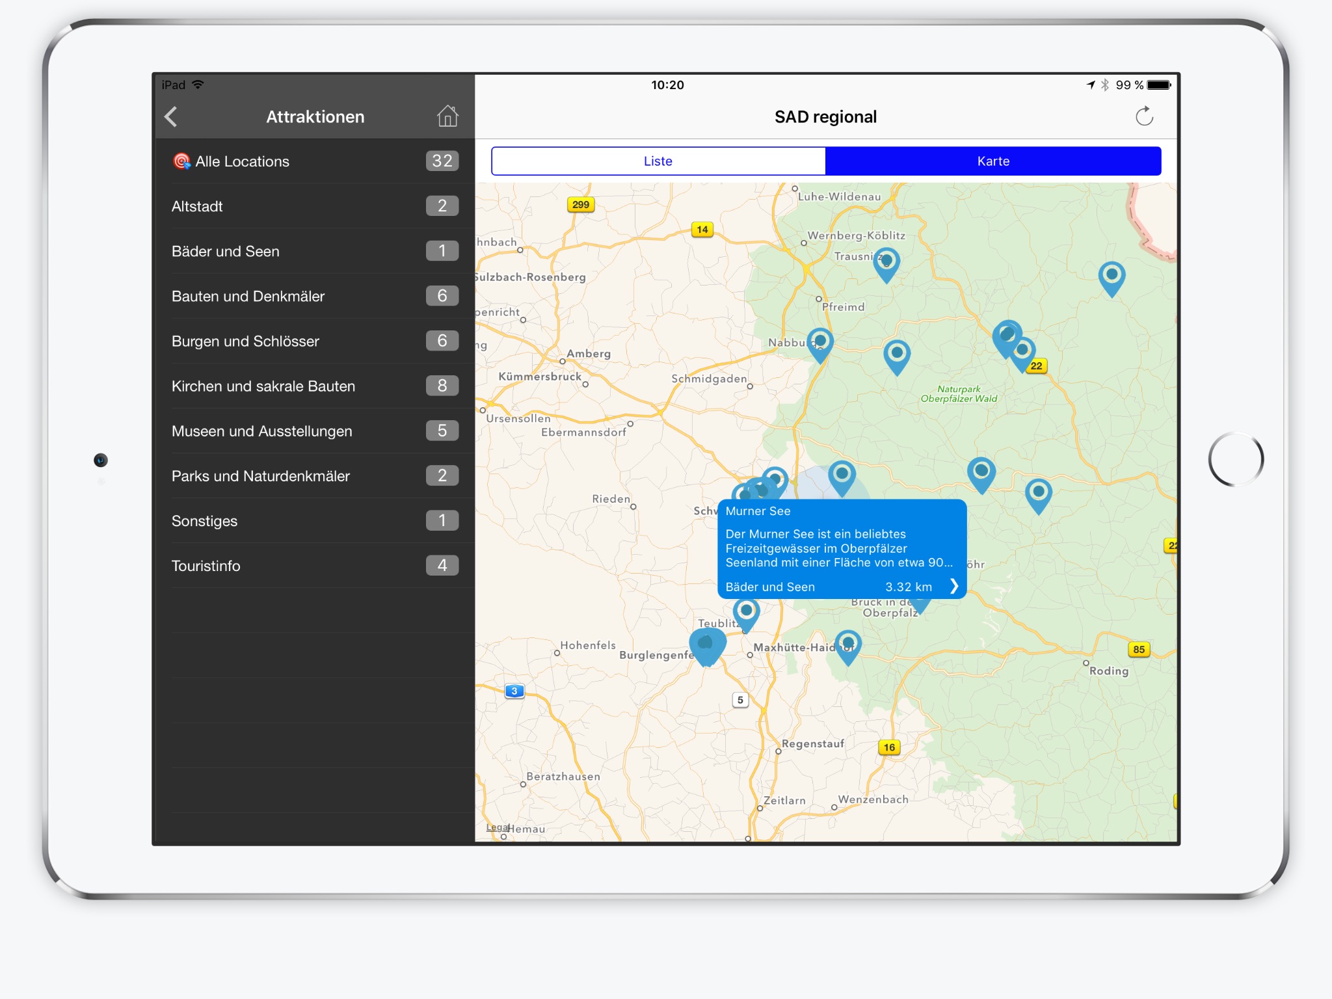Viewport: 1332px width, 999px height.
Task: Select Alle Locations category row
Action: 315,161
